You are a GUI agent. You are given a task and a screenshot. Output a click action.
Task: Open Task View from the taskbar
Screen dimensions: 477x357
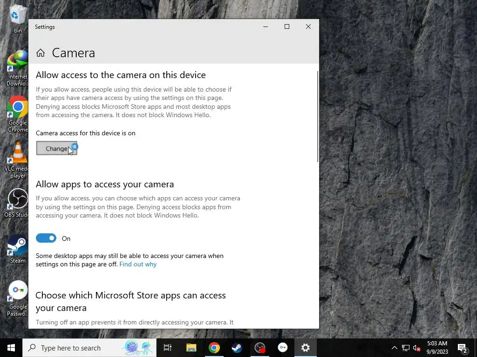(168, 348)
